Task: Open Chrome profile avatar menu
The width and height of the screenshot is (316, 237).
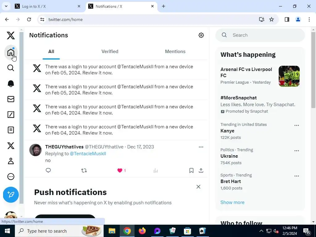Action: [x=298, y=19]
